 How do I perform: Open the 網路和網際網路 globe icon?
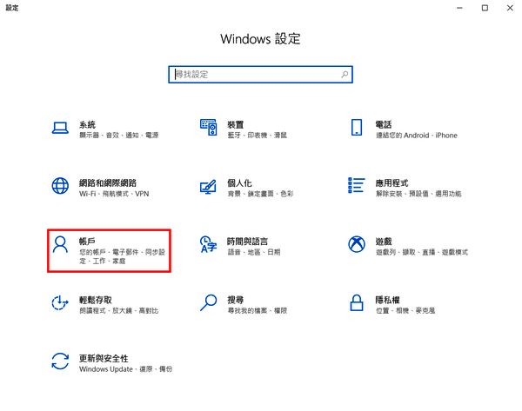(60, 186)
